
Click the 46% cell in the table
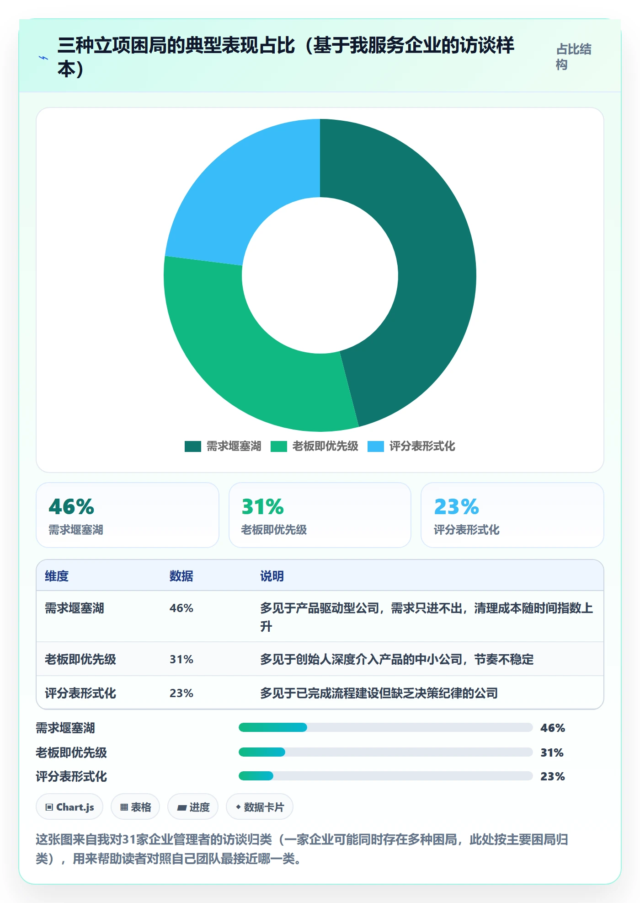click(x=181, y=608)
